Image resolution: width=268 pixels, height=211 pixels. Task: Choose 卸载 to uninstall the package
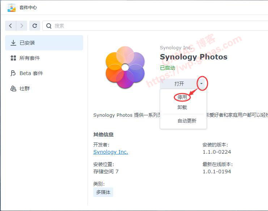pos(182,107)
